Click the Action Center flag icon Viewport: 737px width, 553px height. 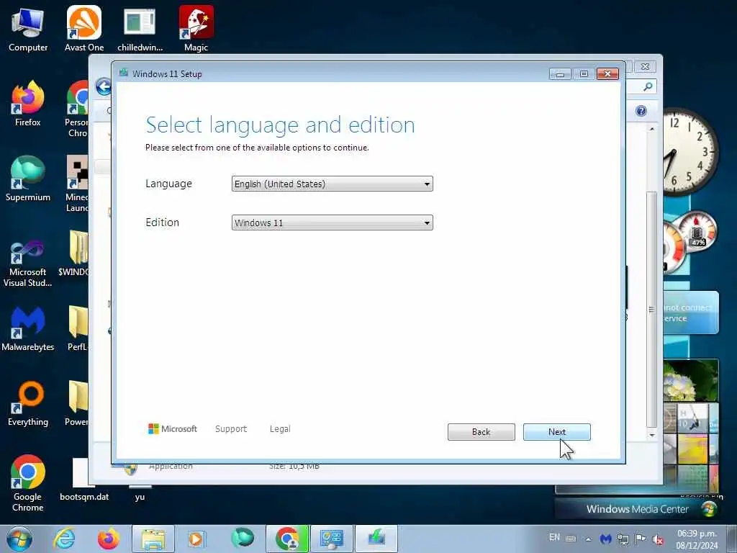point(640,539)
